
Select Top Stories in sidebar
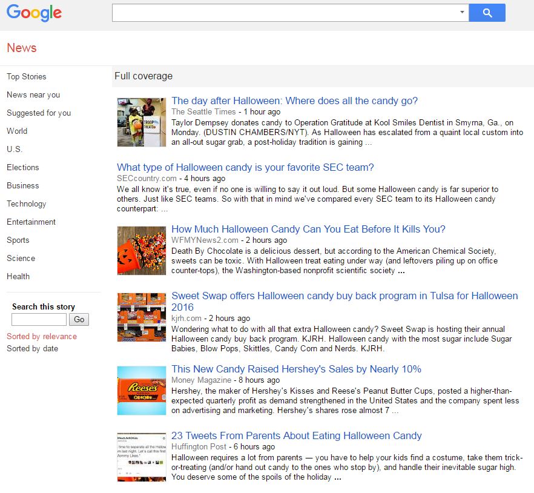tap(27, 77)
